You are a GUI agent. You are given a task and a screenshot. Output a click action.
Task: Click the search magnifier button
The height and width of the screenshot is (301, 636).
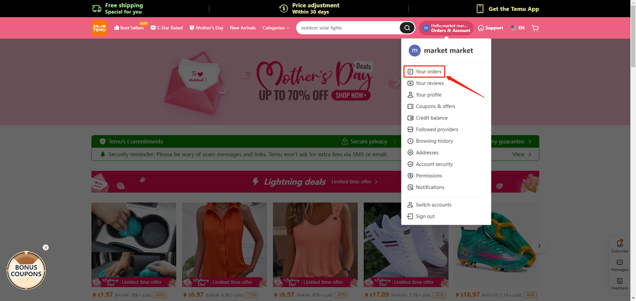coord(407,28)
